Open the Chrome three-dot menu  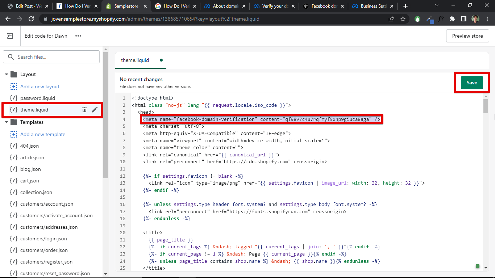[487, 19]
